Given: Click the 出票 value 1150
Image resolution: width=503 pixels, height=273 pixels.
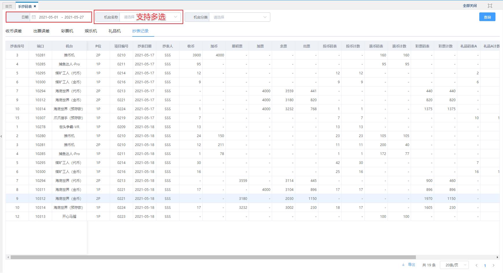Looking at the screenshot, I should tap(313, 198).
